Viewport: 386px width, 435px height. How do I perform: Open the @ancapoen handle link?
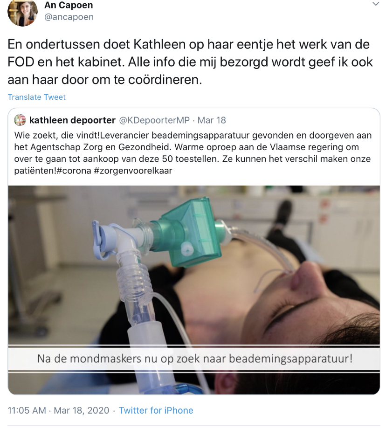pyautogui.click(x=69, y=17)
